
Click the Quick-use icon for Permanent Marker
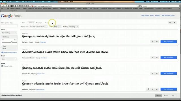153,58
